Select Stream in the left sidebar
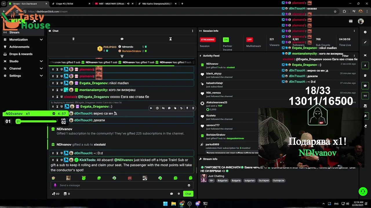 pyautogui.click(x=23, y=32)
